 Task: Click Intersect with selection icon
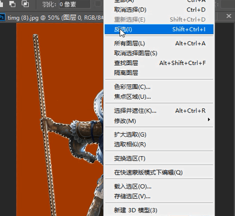pos(25,4)
